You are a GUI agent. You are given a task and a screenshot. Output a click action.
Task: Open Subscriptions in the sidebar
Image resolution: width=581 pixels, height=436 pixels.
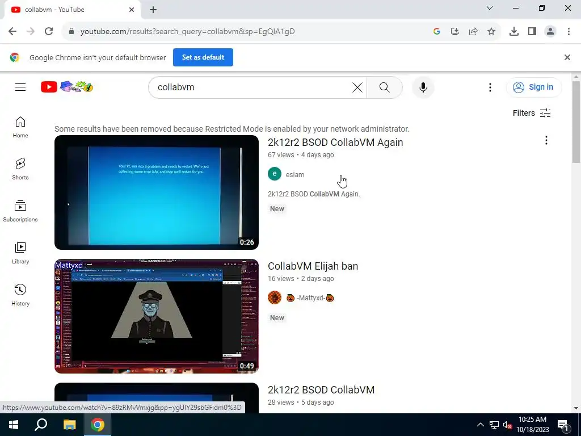coord(20,211)
